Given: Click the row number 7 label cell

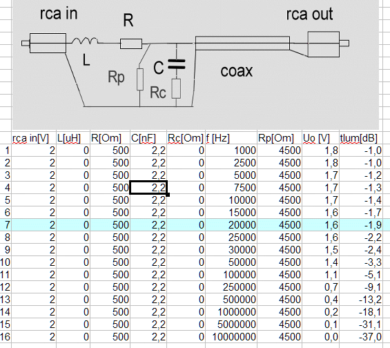Looking at the screenshot, I should [x=6, y=225].
